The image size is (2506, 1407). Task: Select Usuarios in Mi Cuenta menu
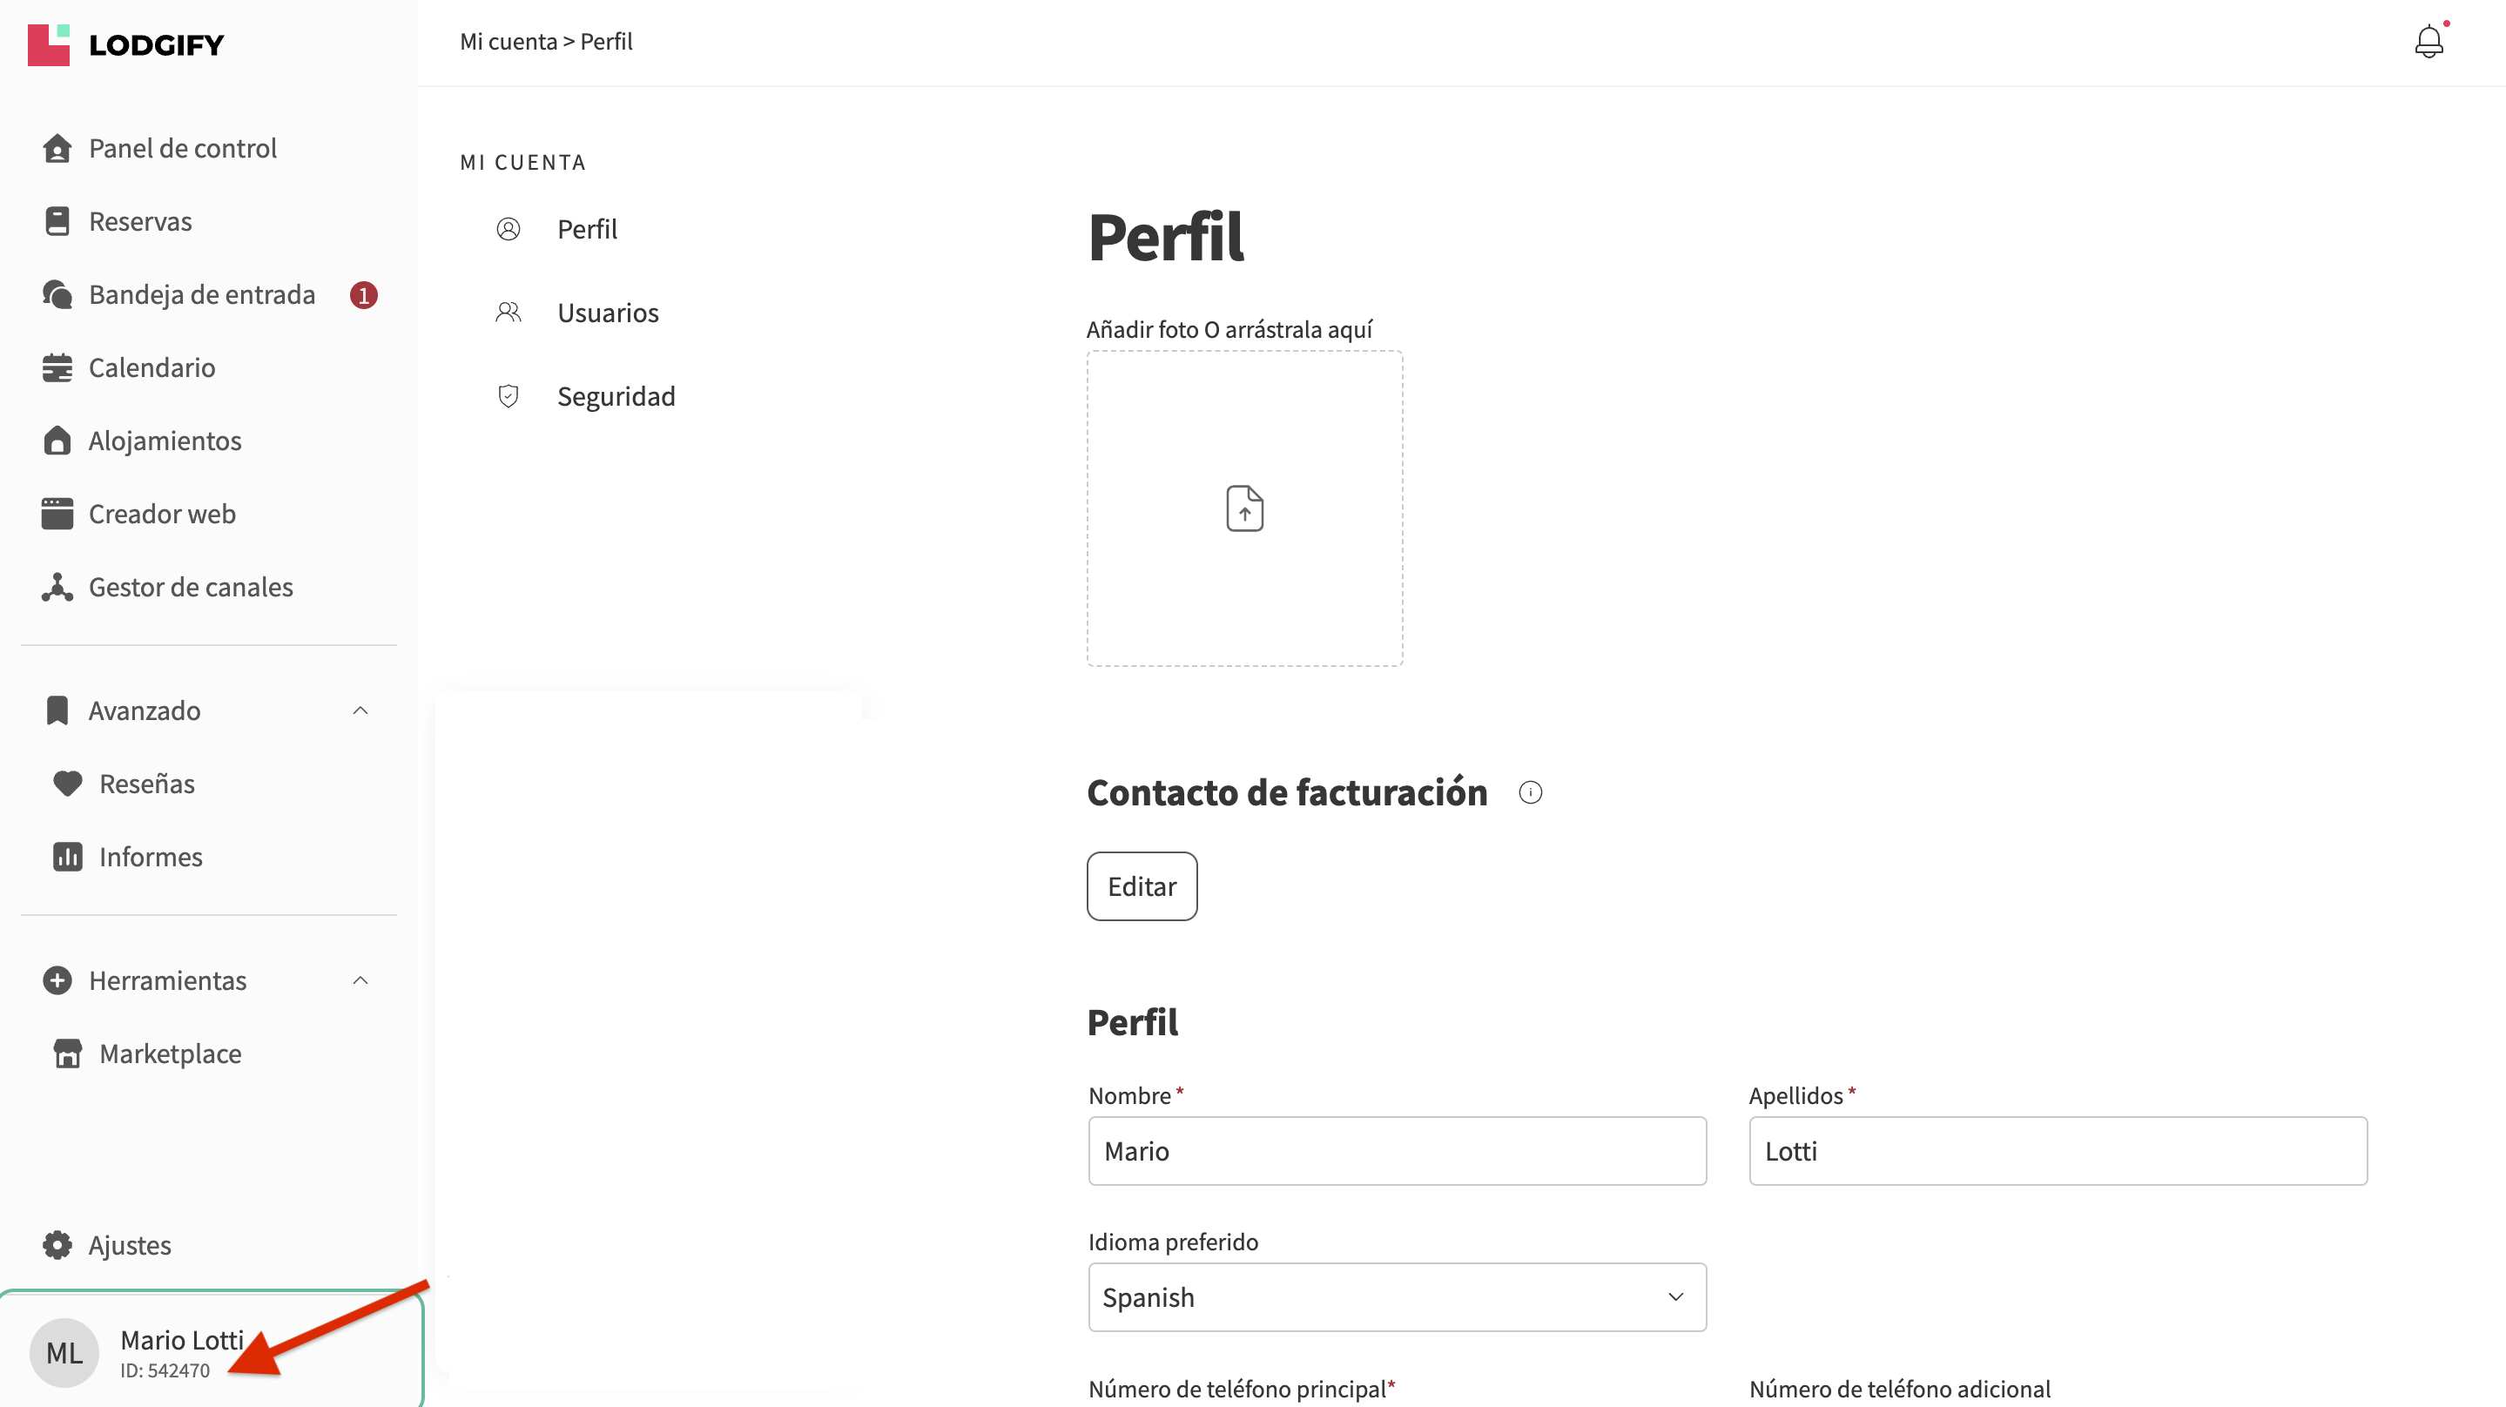click(607, 313)
